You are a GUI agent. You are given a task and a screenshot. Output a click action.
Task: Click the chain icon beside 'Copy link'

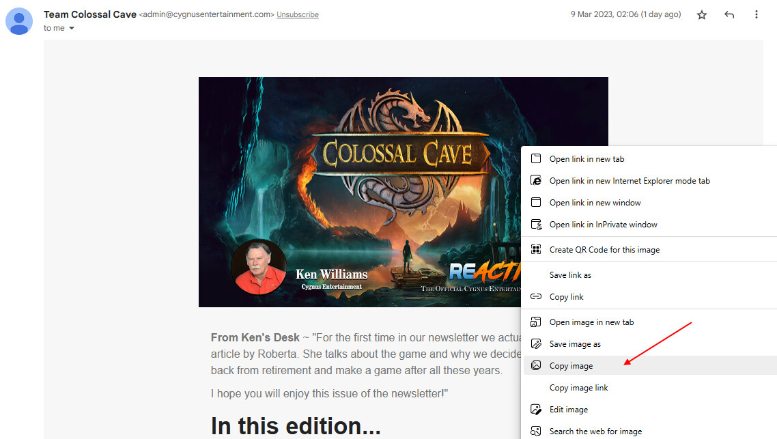(x=536, y=296)
